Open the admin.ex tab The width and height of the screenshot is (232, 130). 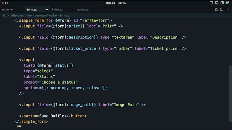point(83,10)
